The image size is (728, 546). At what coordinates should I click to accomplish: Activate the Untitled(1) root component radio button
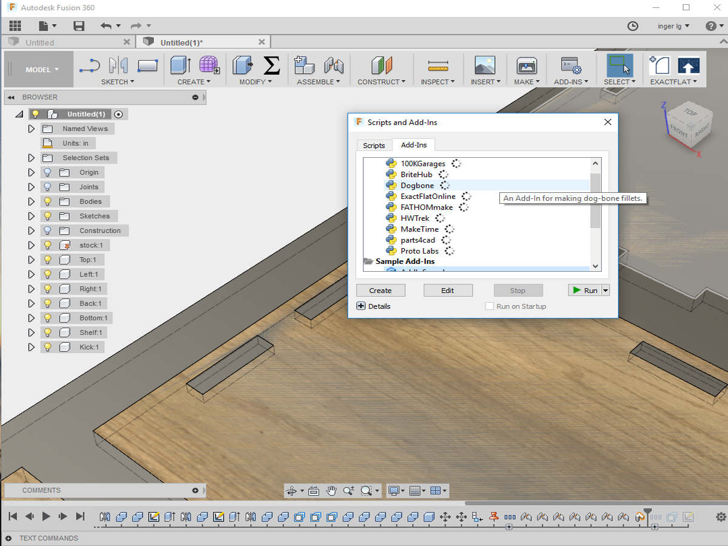118,114
